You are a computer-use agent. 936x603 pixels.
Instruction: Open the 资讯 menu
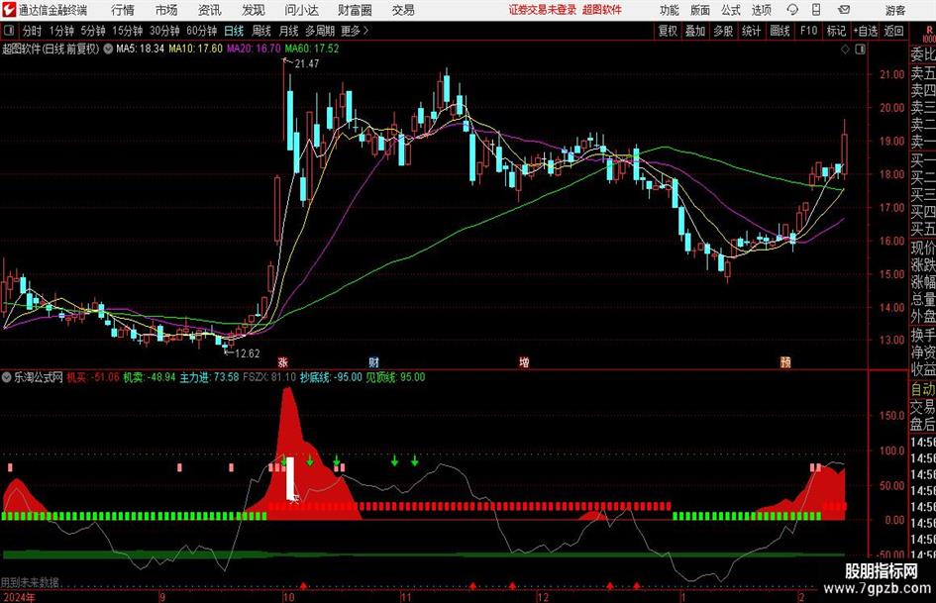(x=210, y=10)
